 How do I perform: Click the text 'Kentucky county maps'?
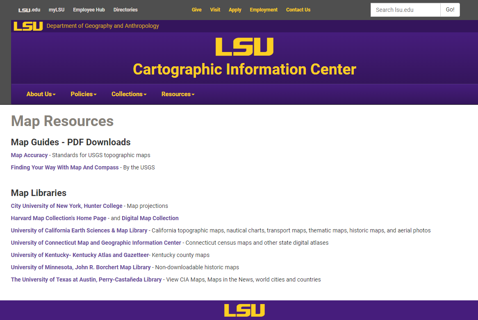[181, 255]
